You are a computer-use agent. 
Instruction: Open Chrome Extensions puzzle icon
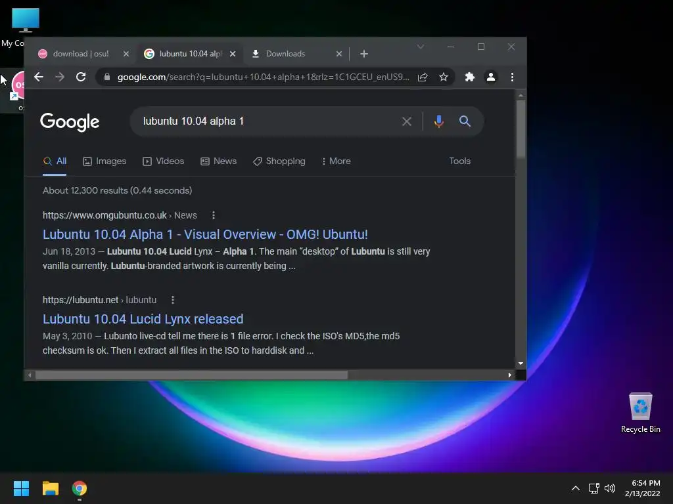click(x=469, y=77)
